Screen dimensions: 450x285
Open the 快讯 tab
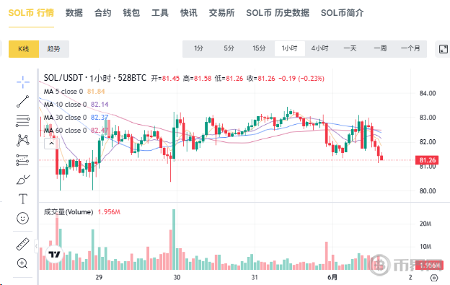tap(189, 13)
